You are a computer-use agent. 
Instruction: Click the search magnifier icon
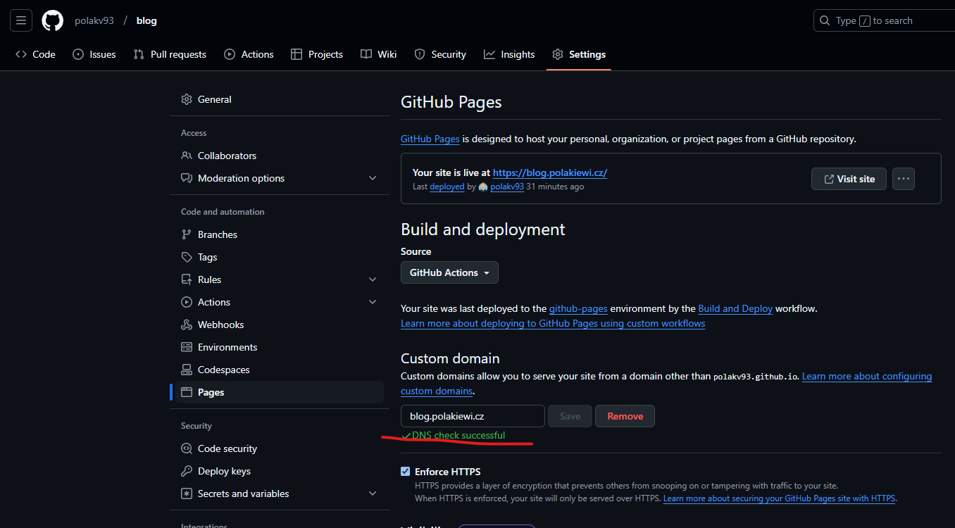coord(825,21)
